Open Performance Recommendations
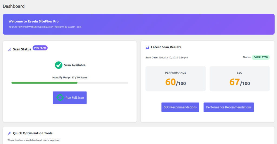This screenshot has height=144, width=277. pyautogui.click(x=229, y=107)
